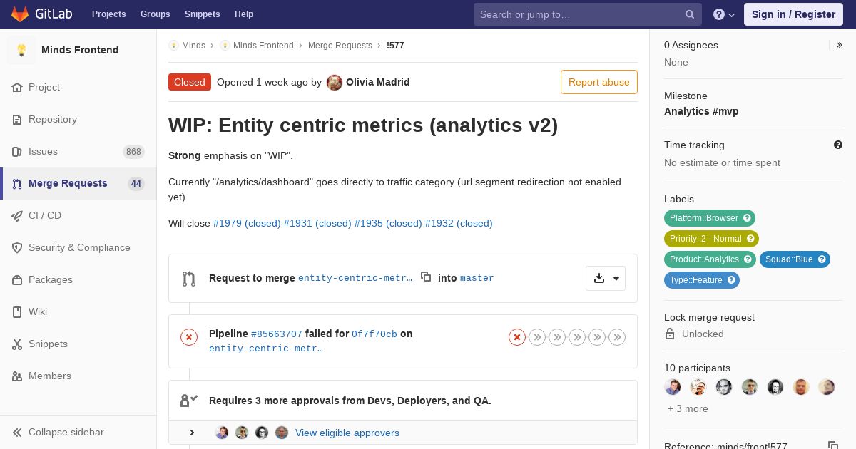Click the first failed pipeline stage icon
Viewport: 856px width, 449px height.
pyautogui.click(x=517, y=337)
